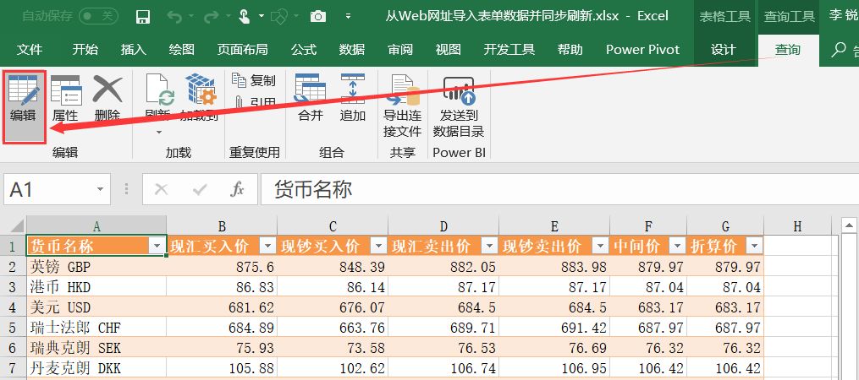Image resolution: width=859 pixels, height=380 pixels.
Task: Switch to the 页面布局 page layout tab
Action: pyautogui.click(x=242, y=50)
